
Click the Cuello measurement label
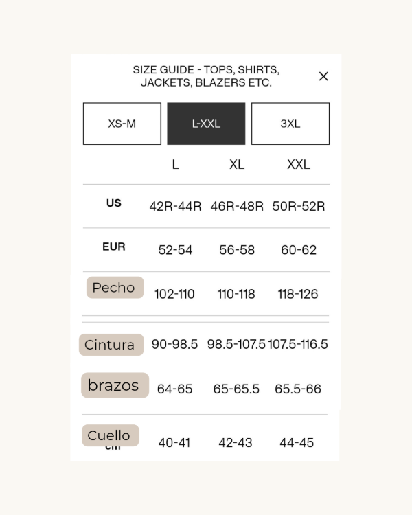click(109, 435)
